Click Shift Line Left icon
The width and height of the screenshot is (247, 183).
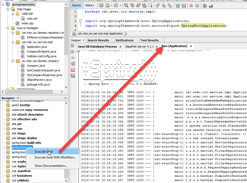pos(178,5)
